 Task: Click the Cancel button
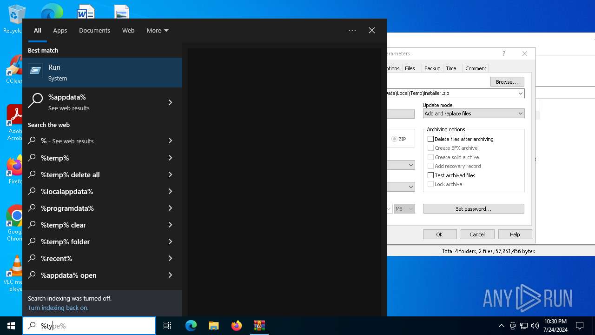pos(477,234)
